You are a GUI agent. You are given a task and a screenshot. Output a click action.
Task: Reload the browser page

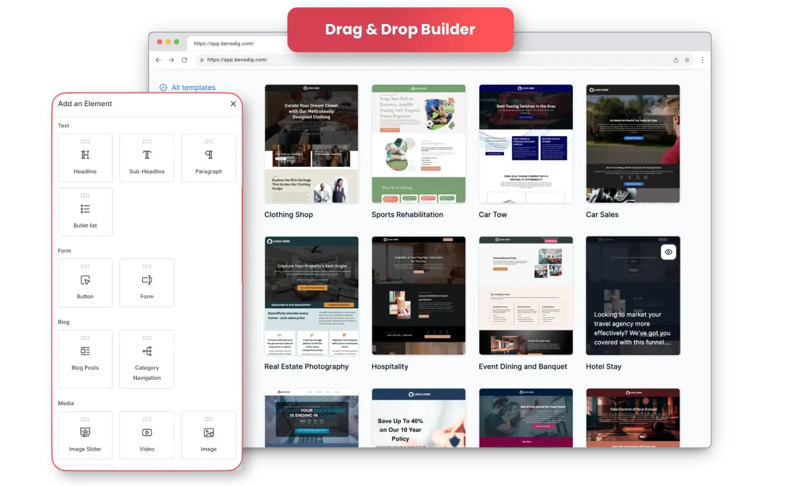(185, 60)
